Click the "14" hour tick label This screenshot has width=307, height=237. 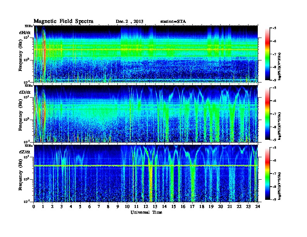pos(164,207)
